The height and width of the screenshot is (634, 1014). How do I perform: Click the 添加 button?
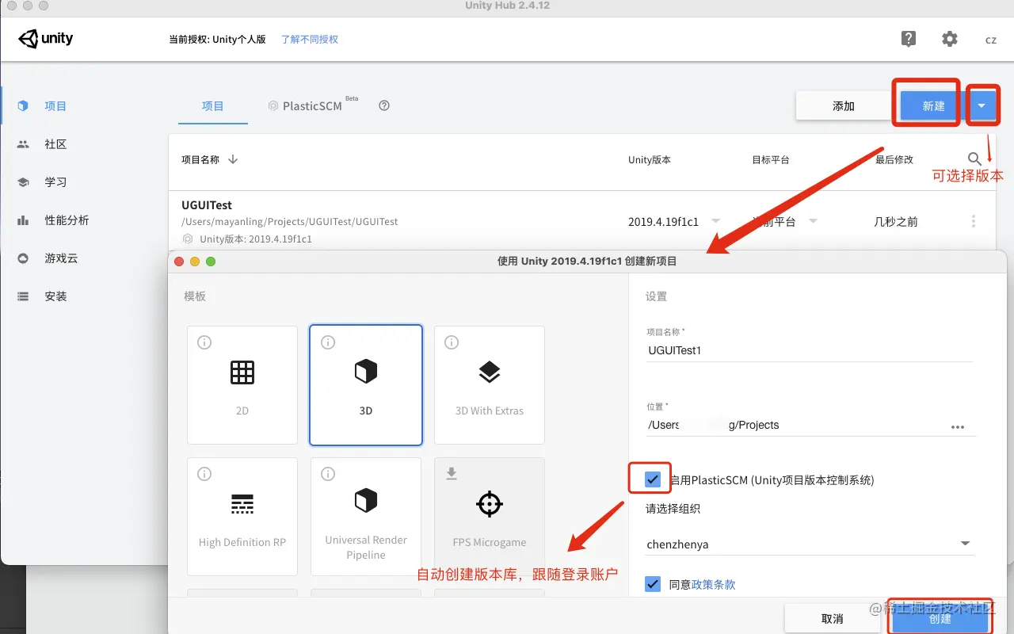pyautogui.click(x=844, y=106)
